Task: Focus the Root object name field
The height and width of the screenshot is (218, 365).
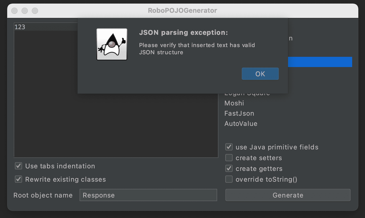Action: [148, 195]
